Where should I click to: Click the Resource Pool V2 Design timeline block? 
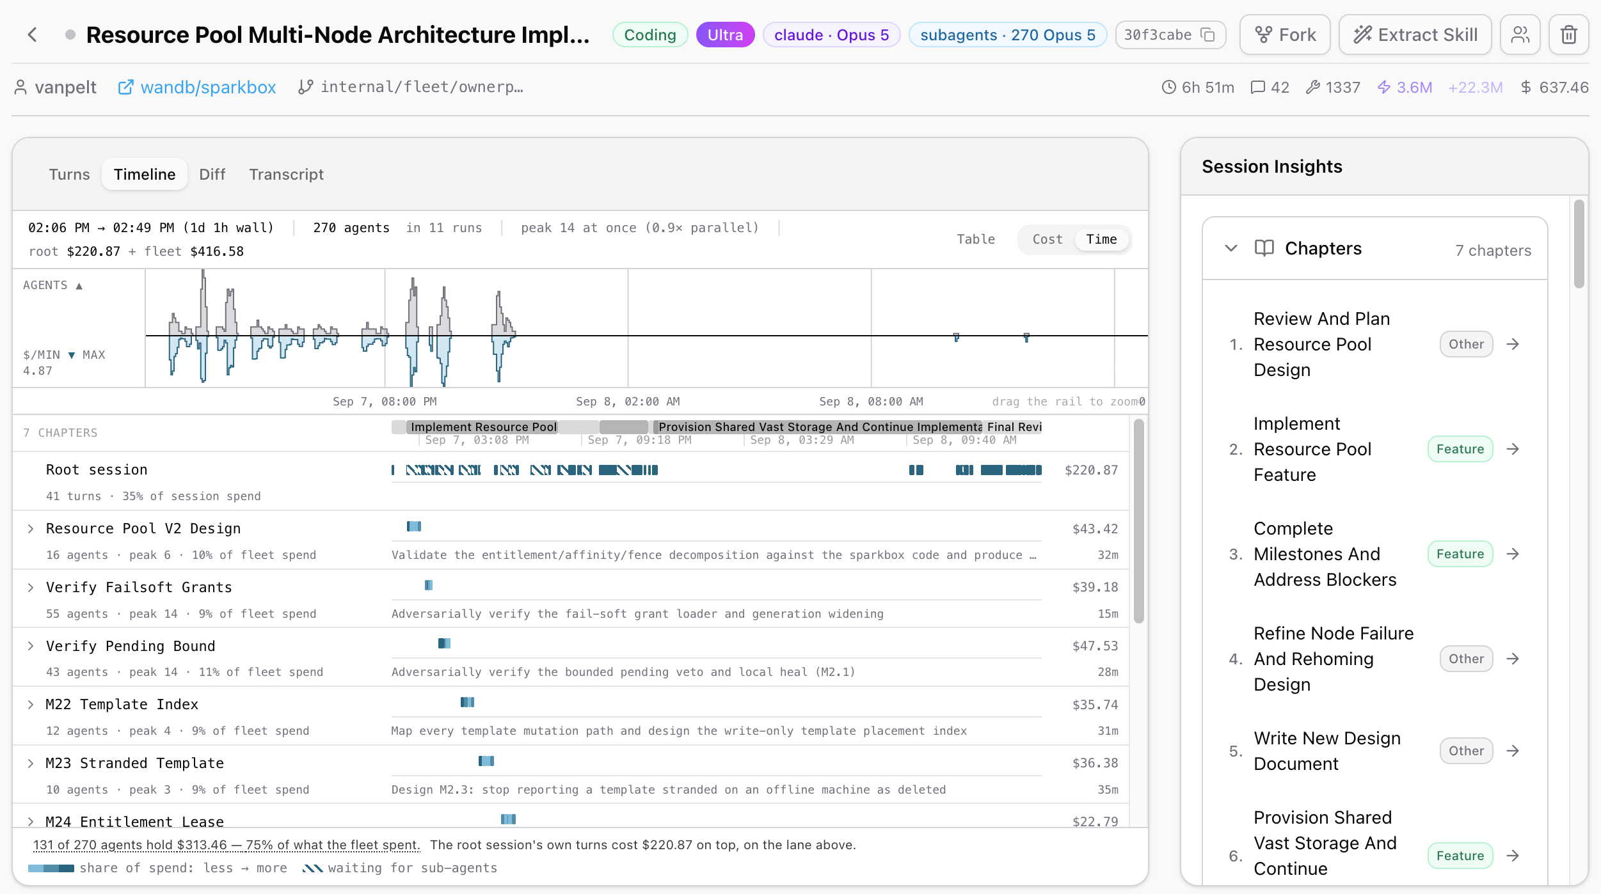414,526
